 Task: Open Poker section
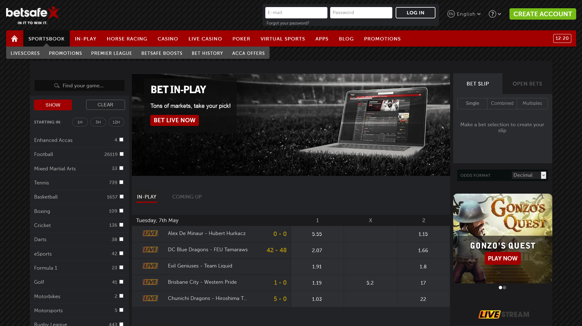241,39
